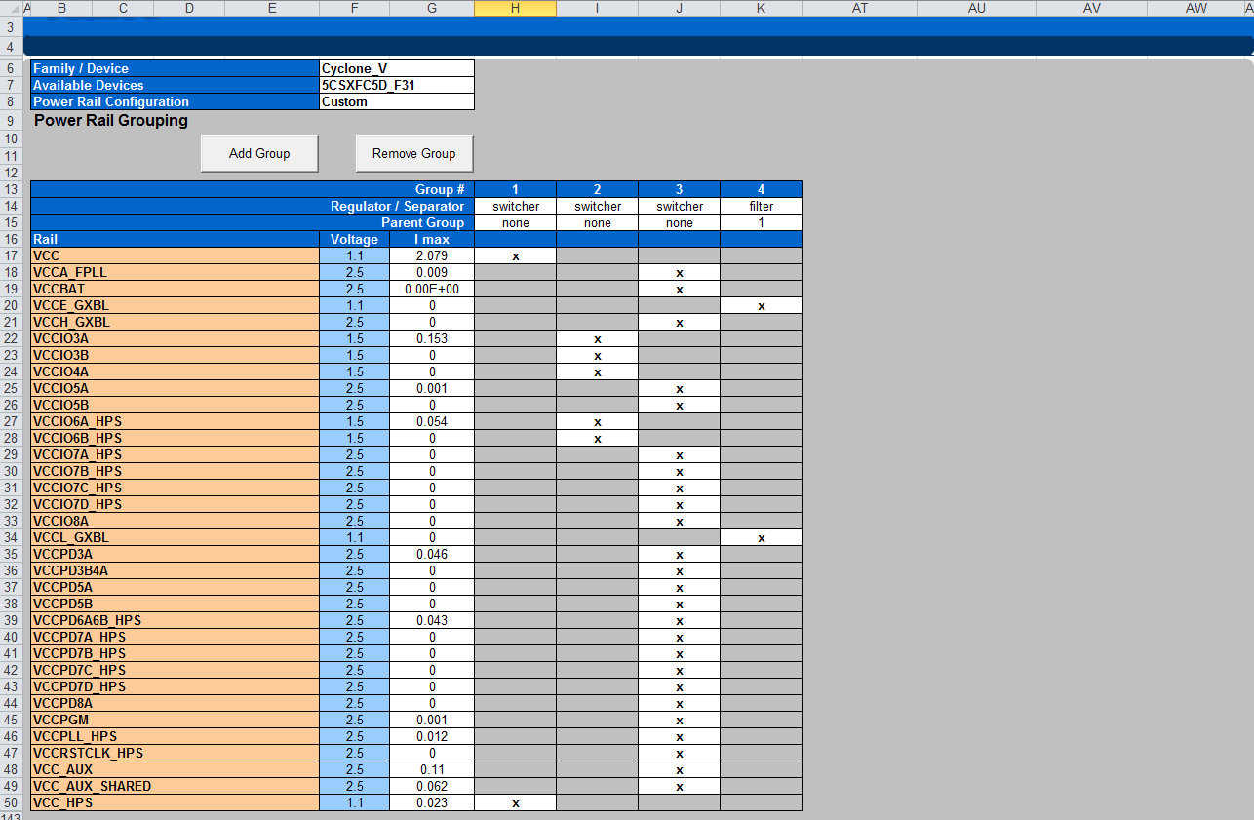Screen dimensions: 1254x820
Task: Toggle the VCC rail x in group 1
Action: click(516, 255)
